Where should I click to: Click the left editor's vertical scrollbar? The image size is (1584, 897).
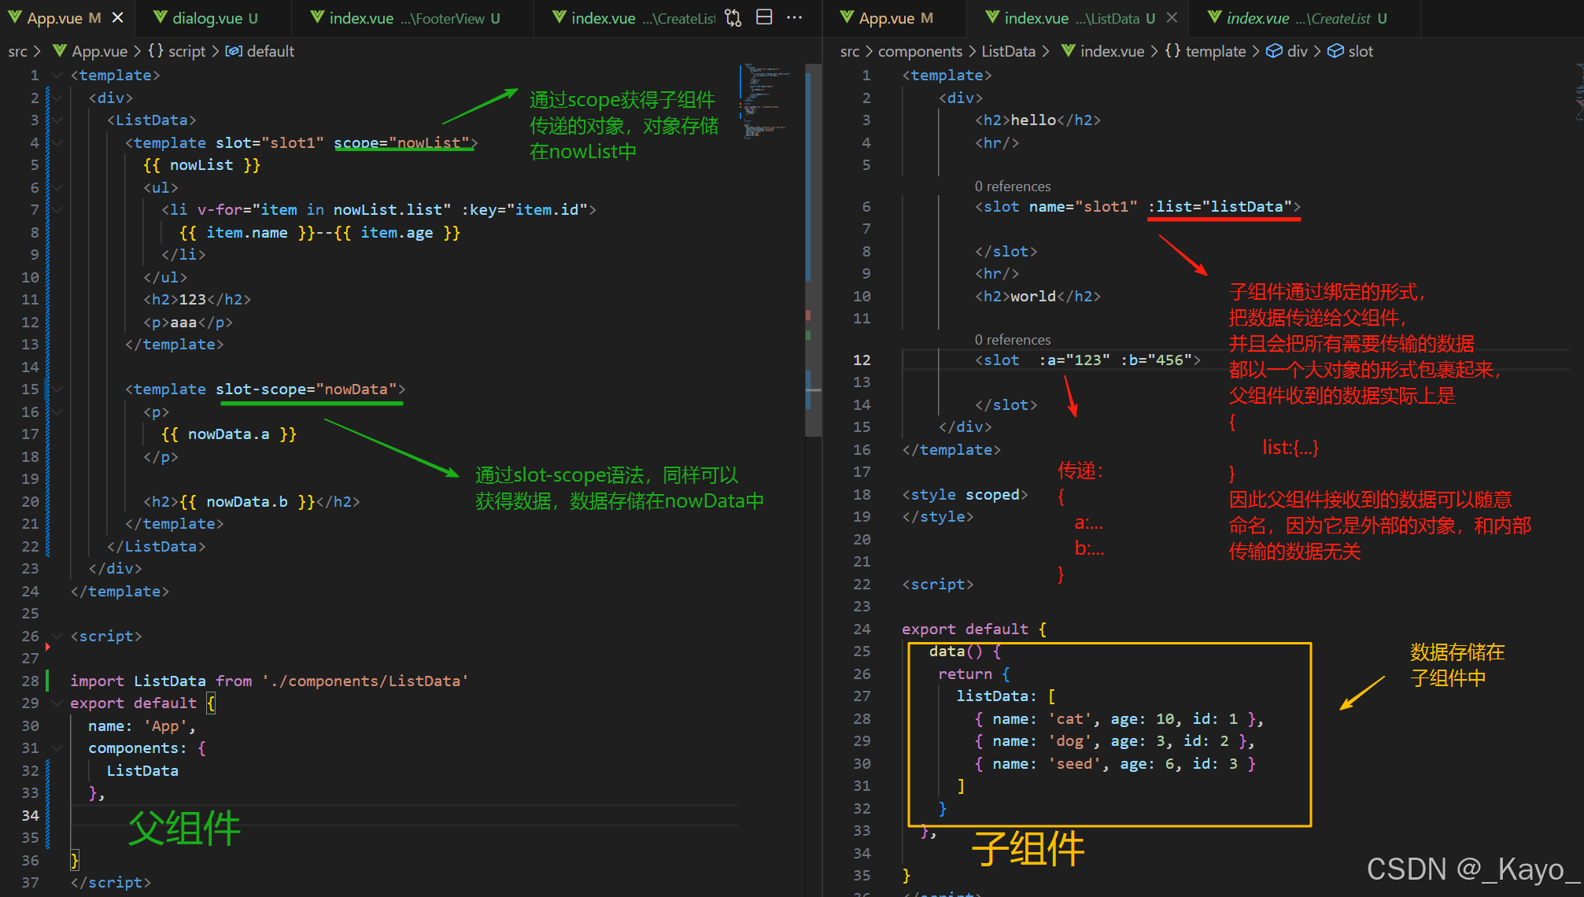(x=813, y=252)
